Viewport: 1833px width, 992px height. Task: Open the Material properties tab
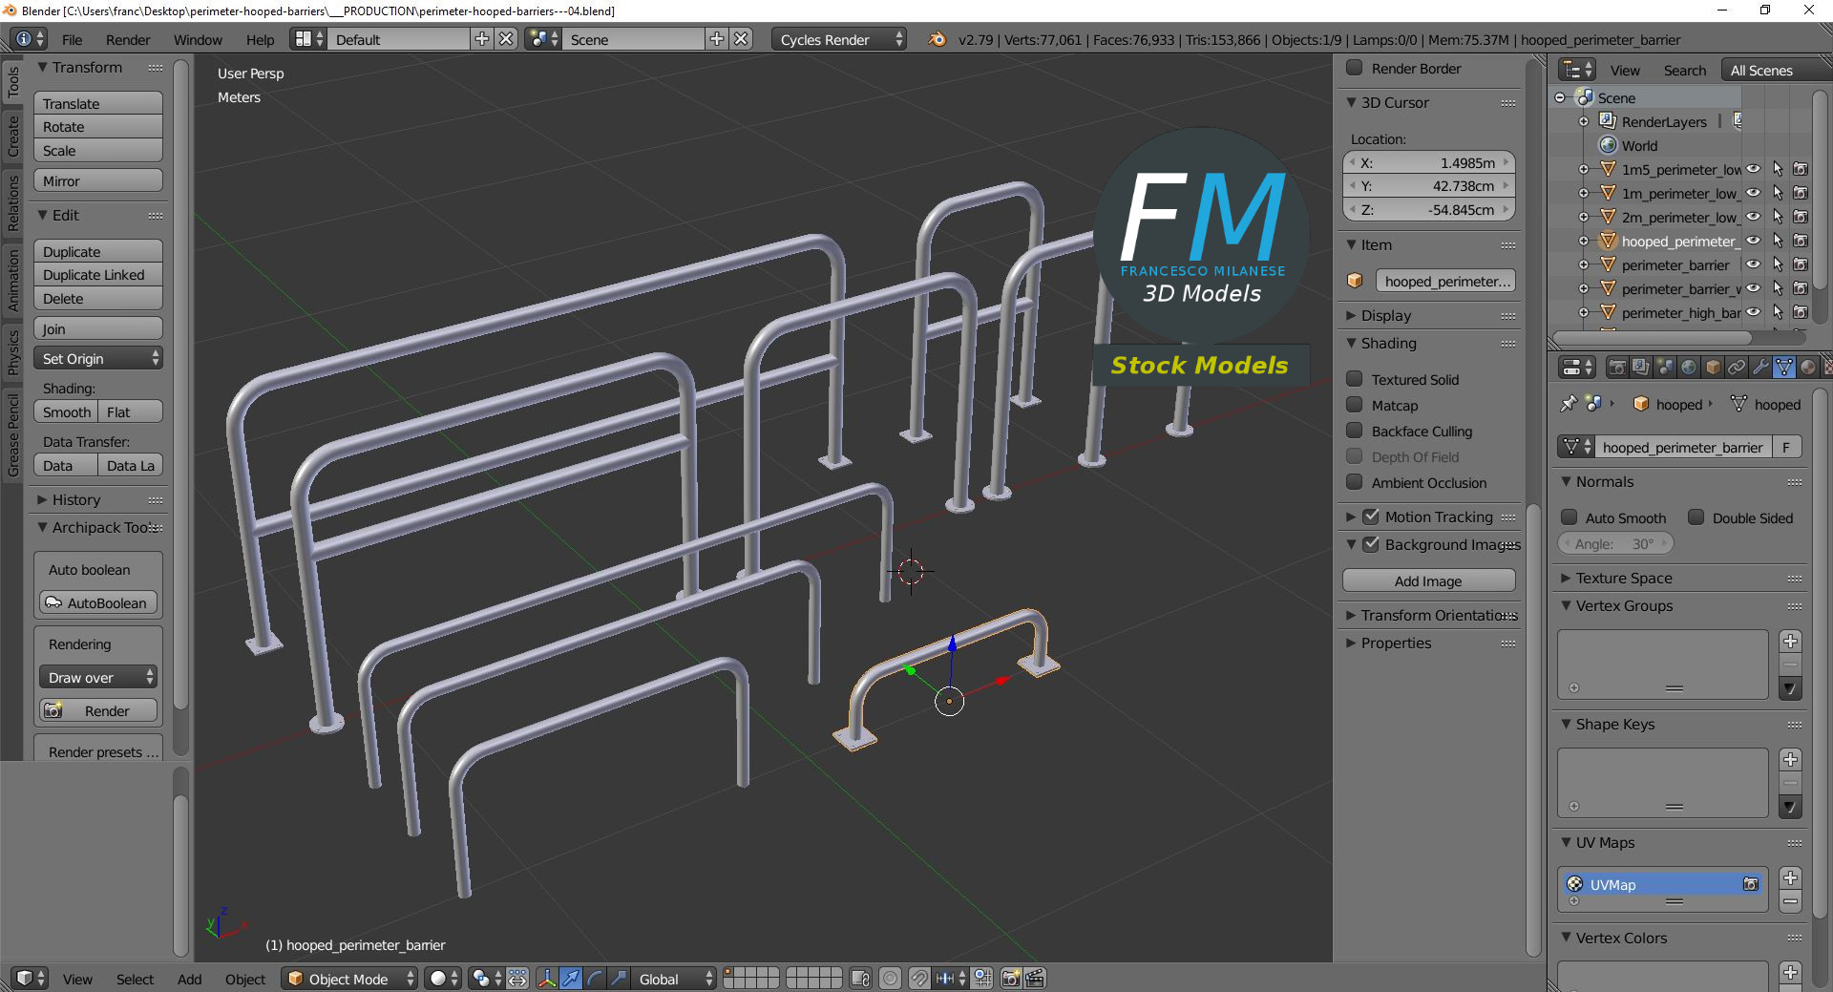[x=1808, y=368]
